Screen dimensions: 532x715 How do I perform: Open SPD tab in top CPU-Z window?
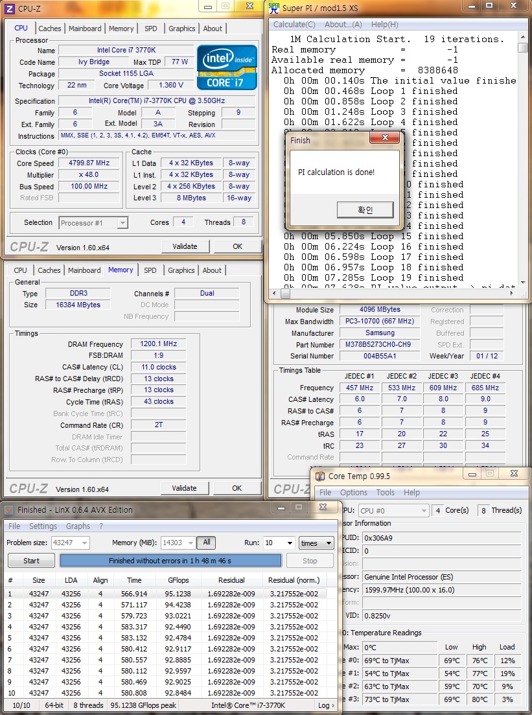click(151, 29)
